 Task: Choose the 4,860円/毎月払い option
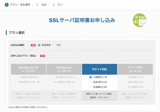point(16,77)
